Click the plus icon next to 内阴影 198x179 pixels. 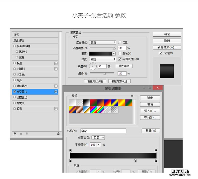[x=56, y=69]
